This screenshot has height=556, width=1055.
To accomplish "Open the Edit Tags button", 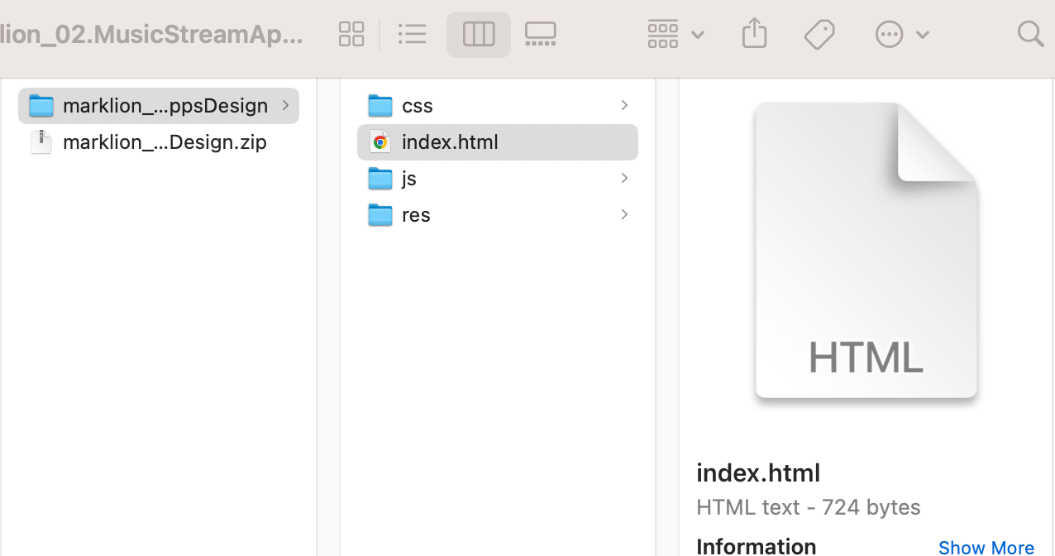I will click(819, 34).
